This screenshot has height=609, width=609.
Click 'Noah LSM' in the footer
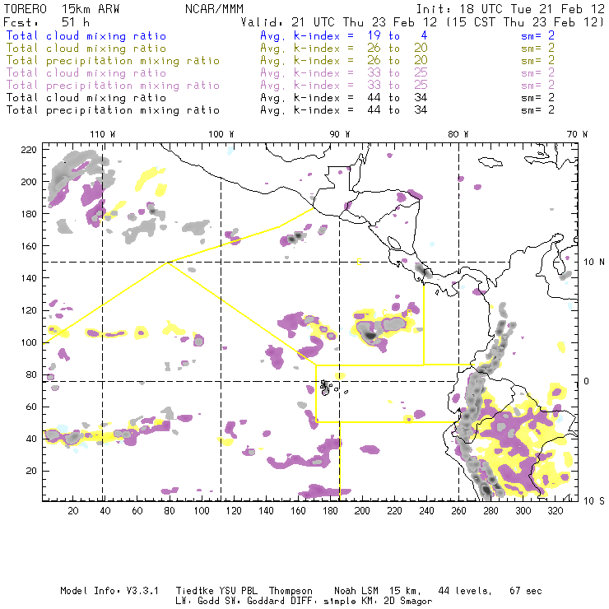pos(356,591)
